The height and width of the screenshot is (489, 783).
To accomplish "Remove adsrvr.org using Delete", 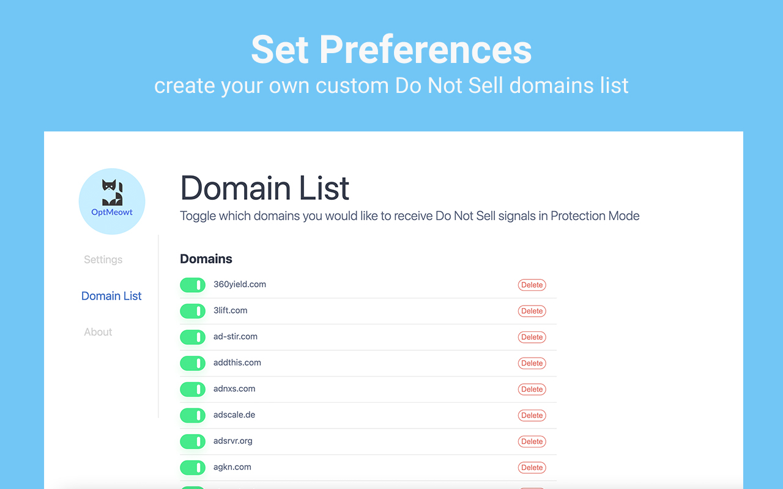I will coord(532,441).
